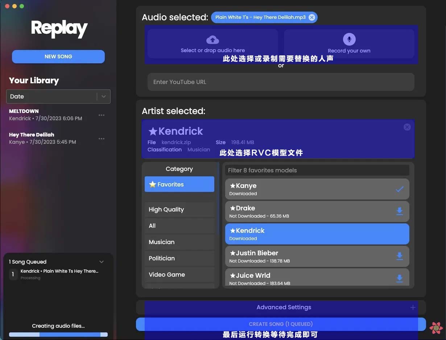The height and width of the screenshot is (340, 446).
Task: Click the category list scrollbar
Action: click(218, 198)
